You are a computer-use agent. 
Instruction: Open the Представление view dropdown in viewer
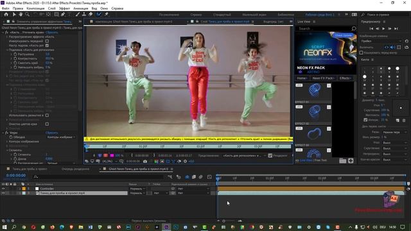tap(244, 155)
